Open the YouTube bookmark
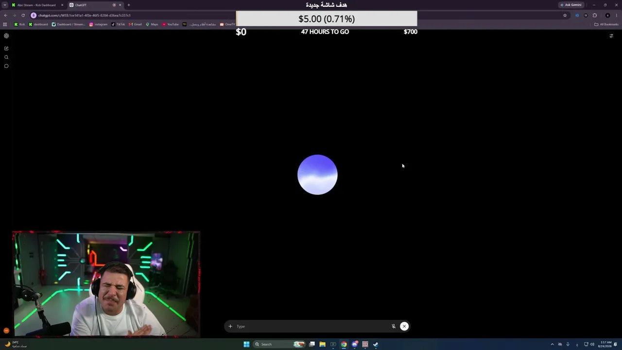The height and width of the screenshot is (350, 622). click(171, 24)
